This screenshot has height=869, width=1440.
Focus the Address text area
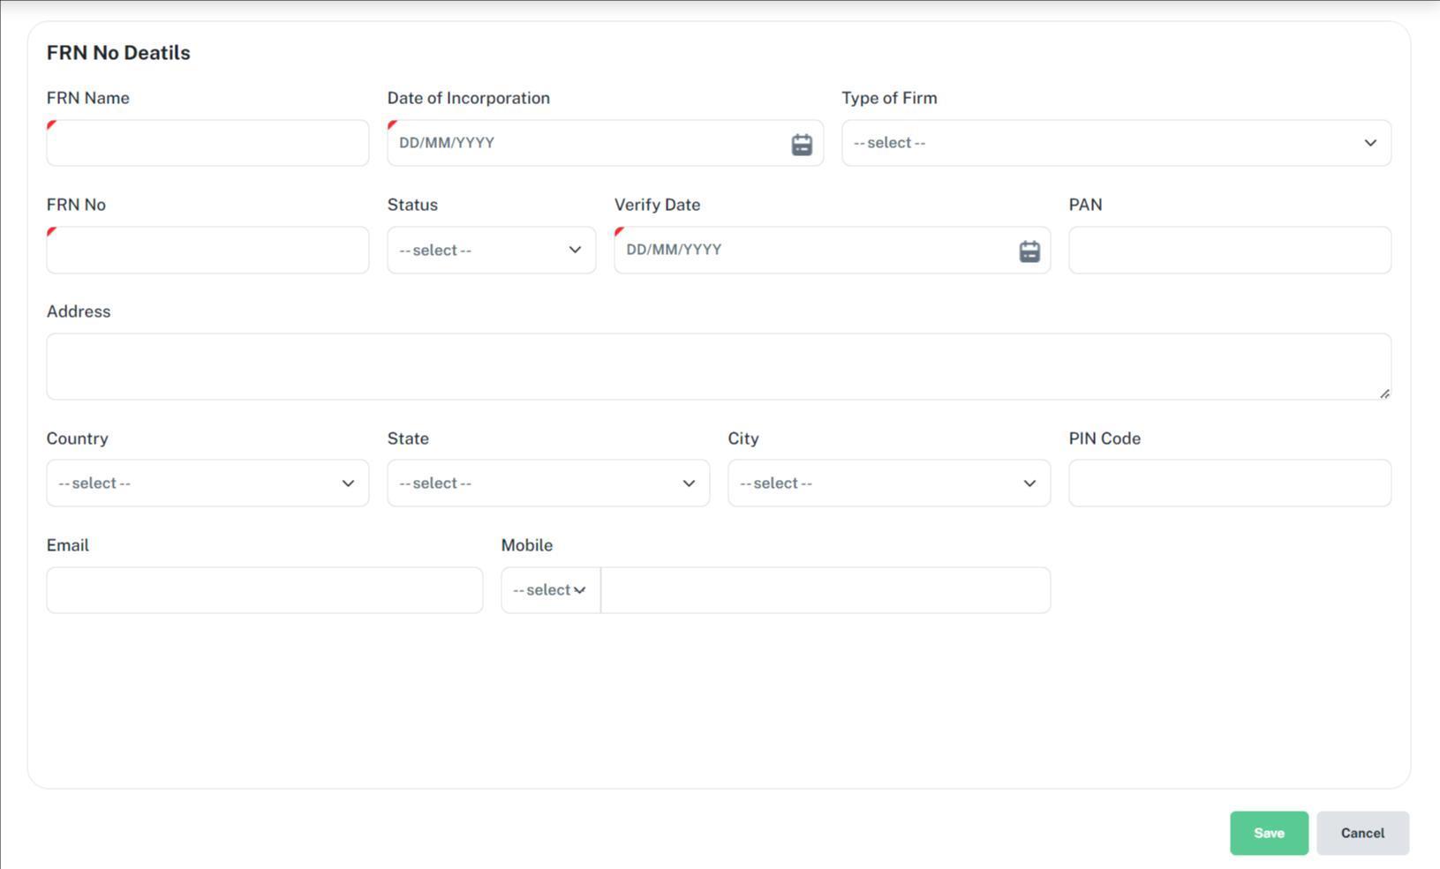(x=719, y=366)
